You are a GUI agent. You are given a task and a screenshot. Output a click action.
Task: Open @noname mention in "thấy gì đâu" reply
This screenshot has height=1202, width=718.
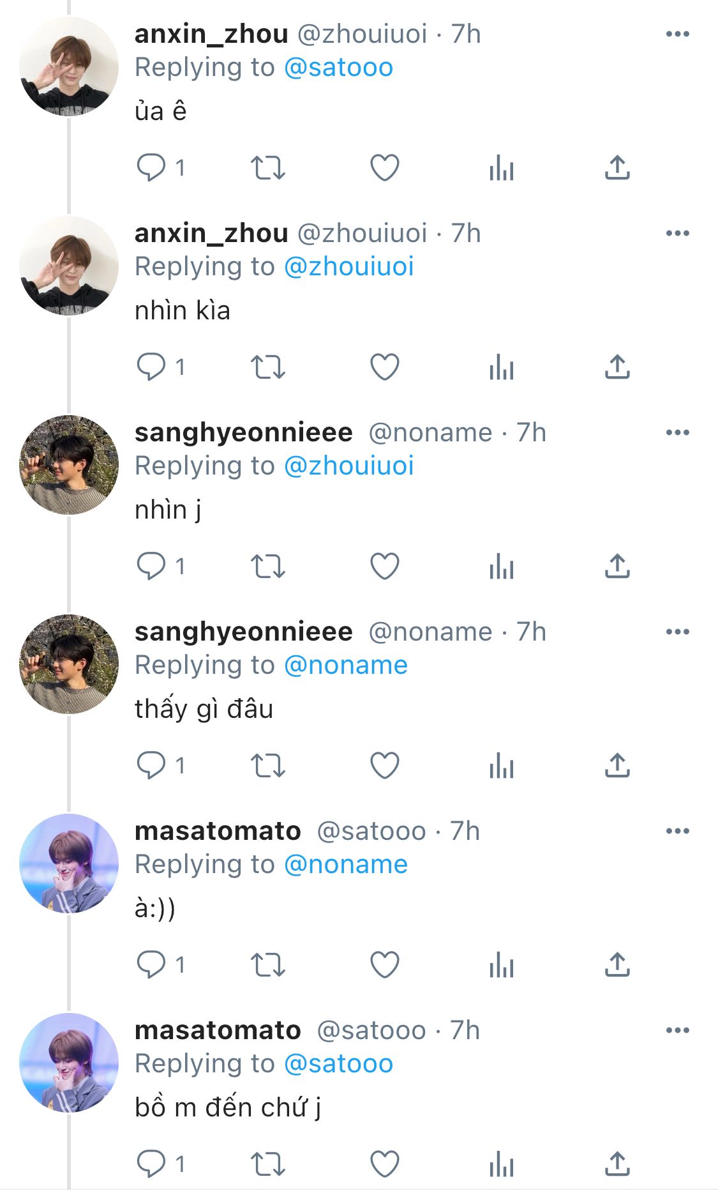pos(345,666)
